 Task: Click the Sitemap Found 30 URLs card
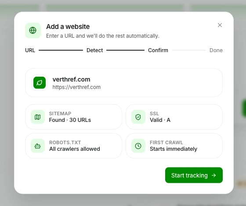(73, 117)
